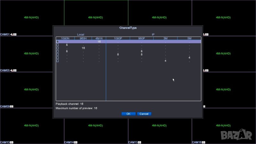
Task: Click the CAM01 recording status icon
Action: [x=15, y=34]
